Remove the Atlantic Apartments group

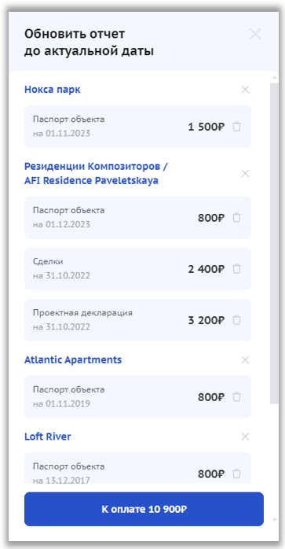click(245, 360)
